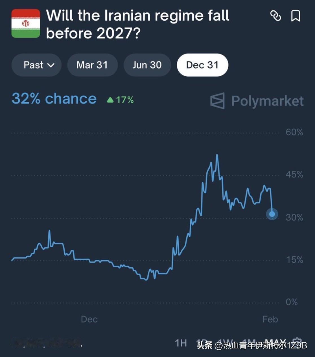Click the market title about Iranian regime
Screen dimensions: 315x357
(x=138, y=24)
